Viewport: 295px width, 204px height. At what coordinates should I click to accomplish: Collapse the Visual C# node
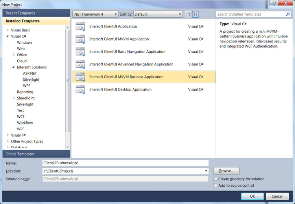pyautogui.click(x=7, y=36)
